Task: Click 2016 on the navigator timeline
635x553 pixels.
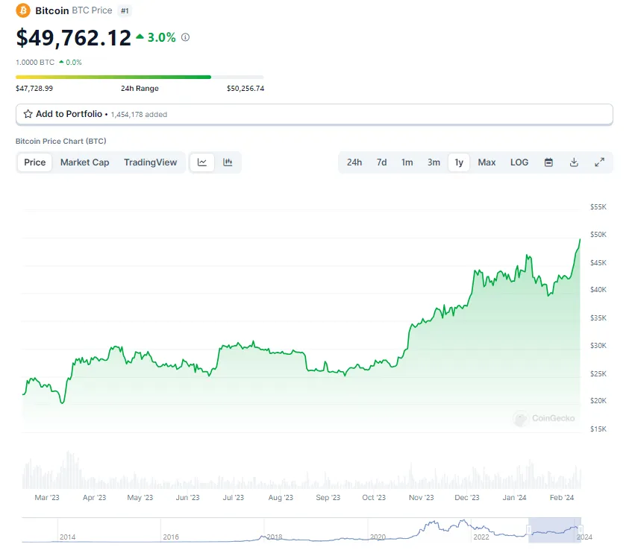Action: click(x=171, y=537)
